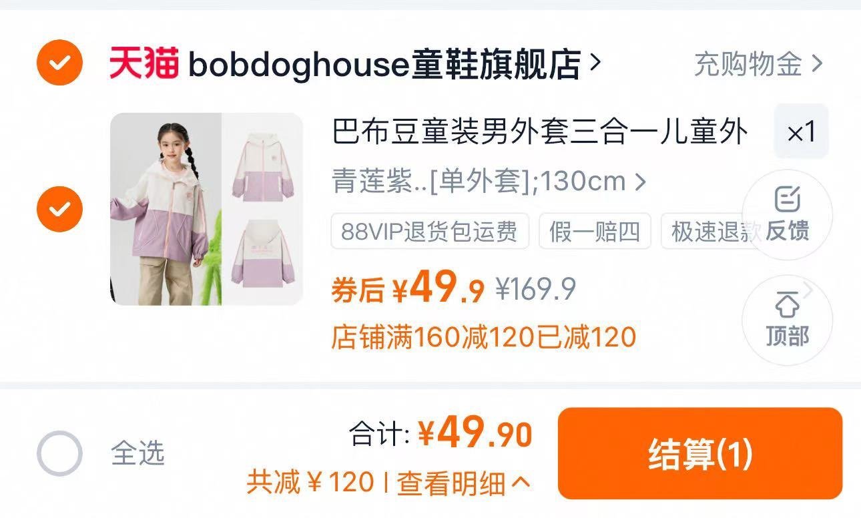Tap the 顶部 back-to-top icon
Image resolution: width=861 pixels, height=518 pixels.
coord(788,320)
